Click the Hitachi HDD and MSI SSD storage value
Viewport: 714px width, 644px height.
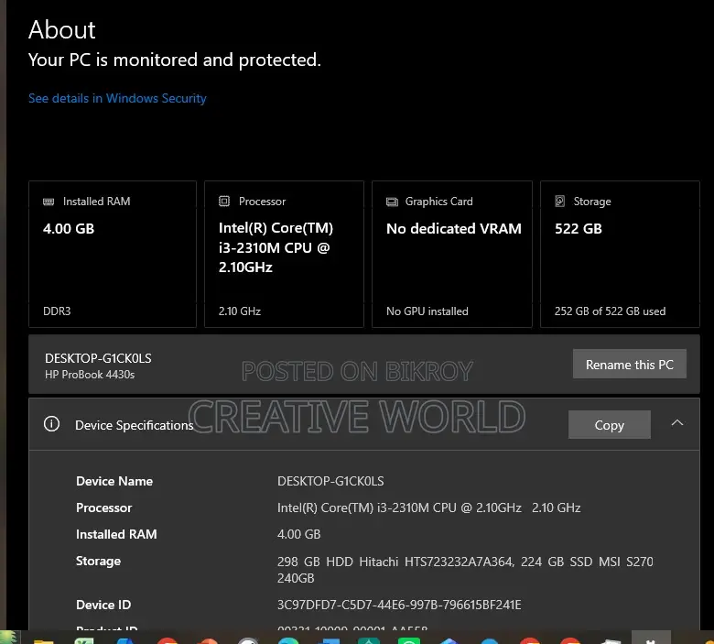tap(465, 570)
